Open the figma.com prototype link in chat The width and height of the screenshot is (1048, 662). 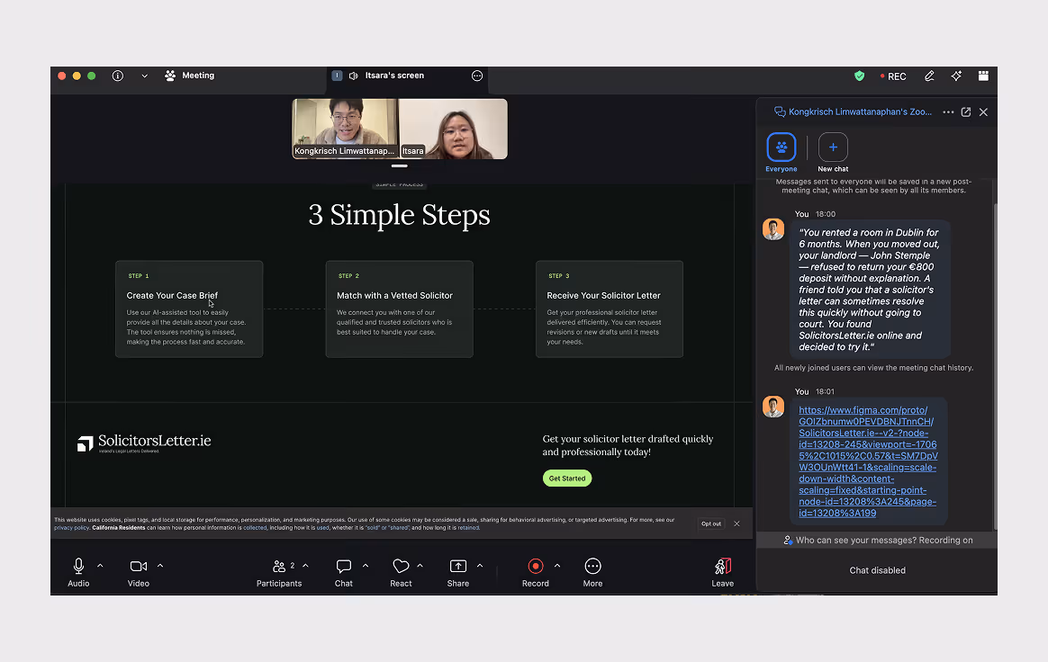pyautogui.click(x=868, y=461)
